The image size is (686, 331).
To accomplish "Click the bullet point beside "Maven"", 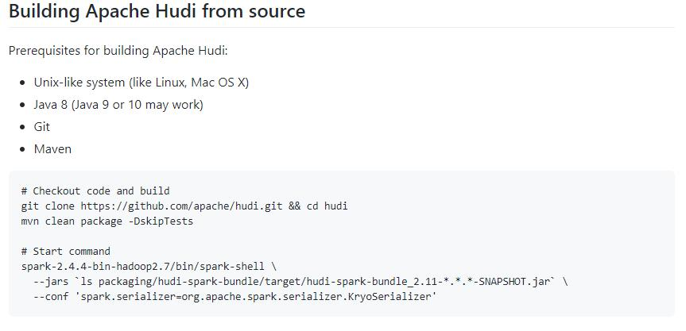I will [x=22, y=149].
